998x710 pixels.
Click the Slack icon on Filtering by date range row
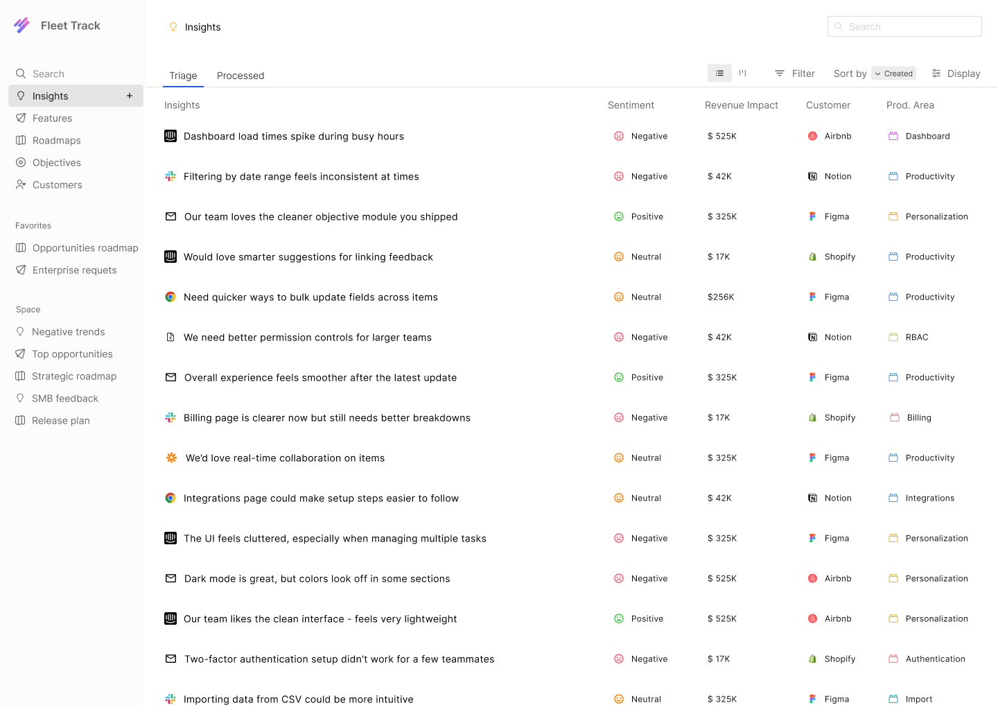(x=170, y=176)
